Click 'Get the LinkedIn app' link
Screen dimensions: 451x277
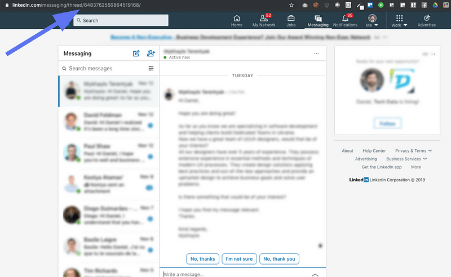click(x=382, y=167)
